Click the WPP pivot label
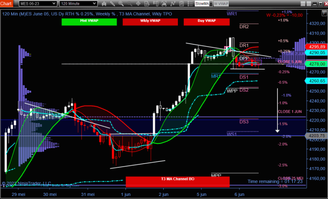Image resolution: width=328 pixels, height=199 pixels. (x=232, y=91)
